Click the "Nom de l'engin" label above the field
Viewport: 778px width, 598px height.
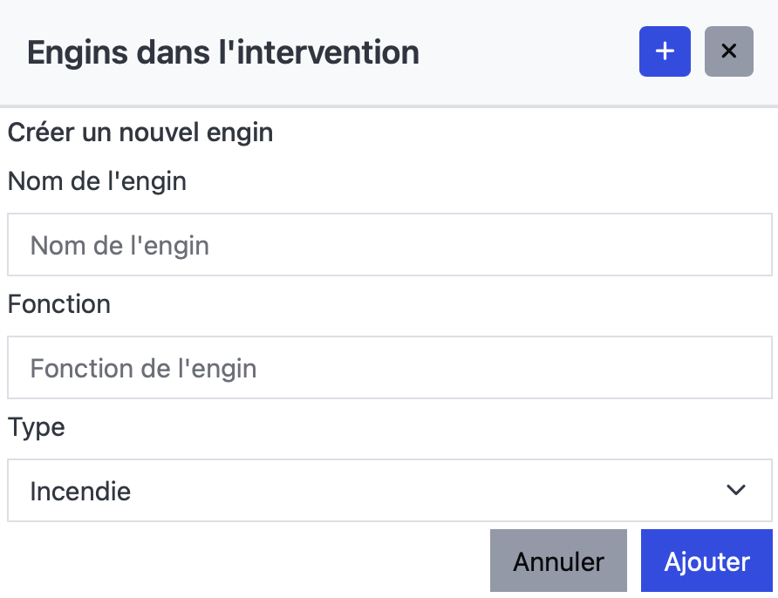pos(97,181)
